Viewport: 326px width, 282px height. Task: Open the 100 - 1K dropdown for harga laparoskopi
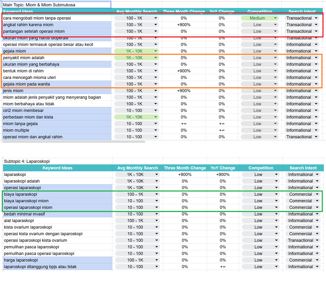pos(137,260)
